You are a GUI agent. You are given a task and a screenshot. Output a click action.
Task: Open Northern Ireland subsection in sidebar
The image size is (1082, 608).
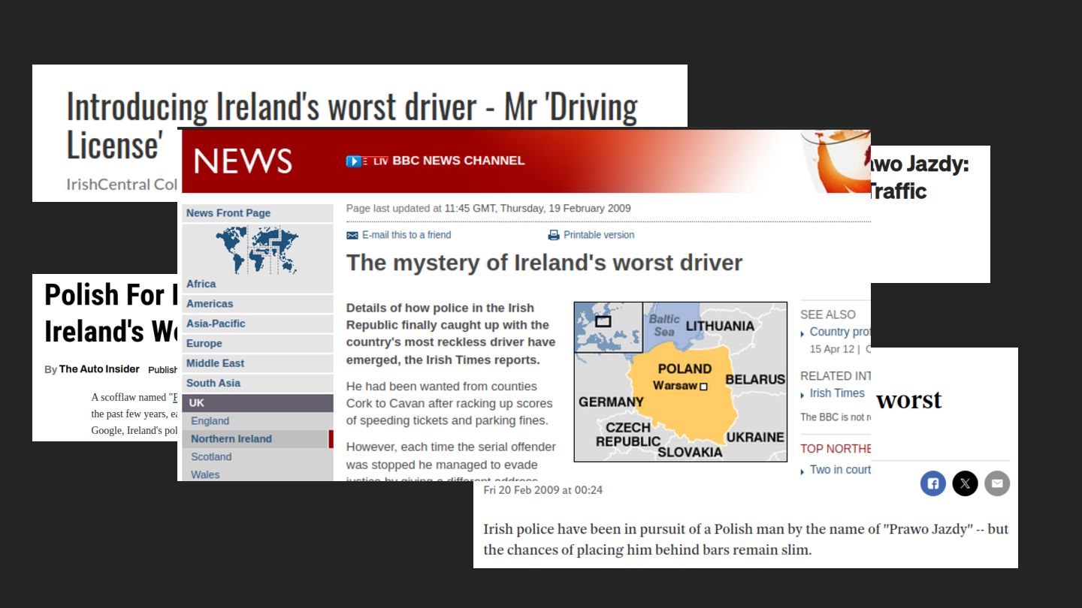258,439
